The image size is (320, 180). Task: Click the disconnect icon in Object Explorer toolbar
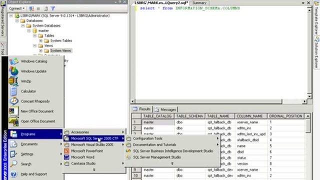point(31,8)
